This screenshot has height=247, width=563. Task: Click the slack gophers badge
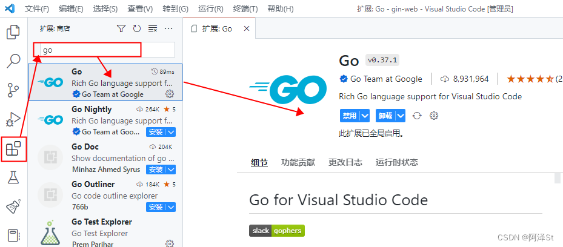click(x=277, y=231)
